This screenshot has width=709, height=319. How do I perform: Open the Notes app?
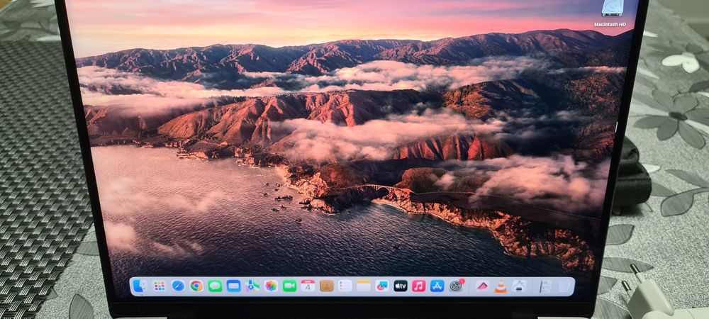(x=364, y=286)
